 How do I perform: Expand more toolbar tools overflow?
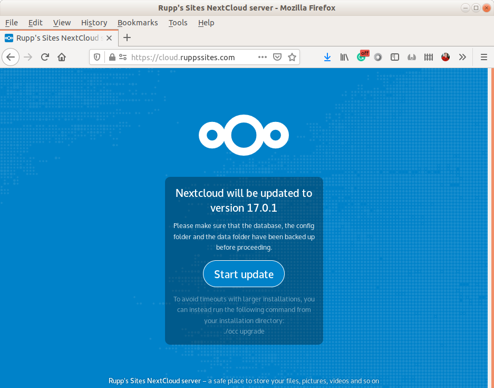pos(462,57)
